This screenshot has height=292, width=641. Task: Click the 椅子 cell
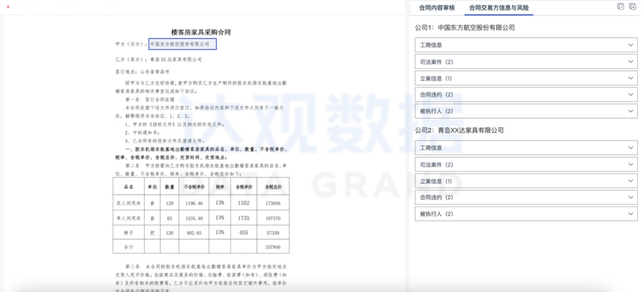pos(128,232)
